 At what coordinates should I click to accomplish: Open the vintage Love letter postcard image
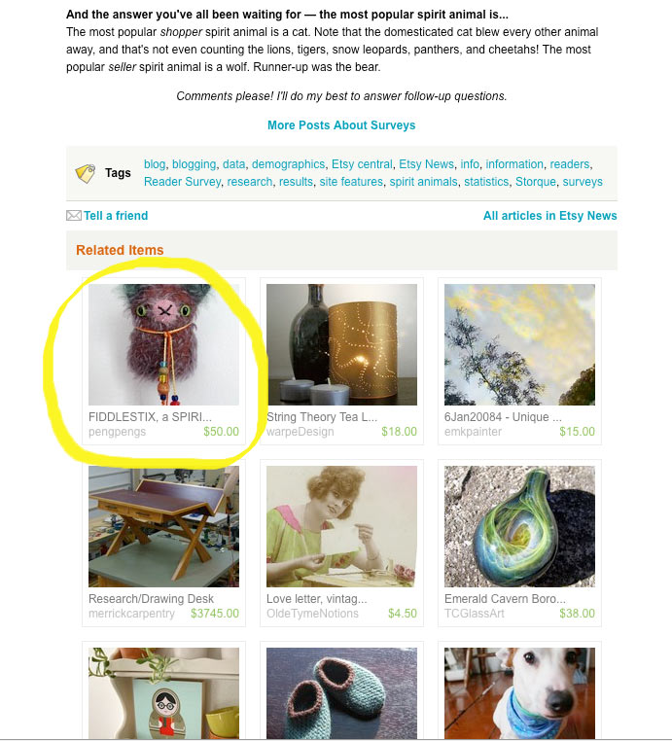(341, 526)
